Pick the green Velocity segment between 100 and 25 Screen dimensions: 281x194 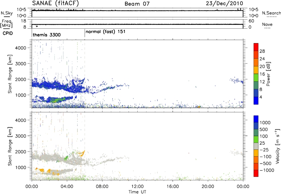pyautogui.click(x=256, y=139)
